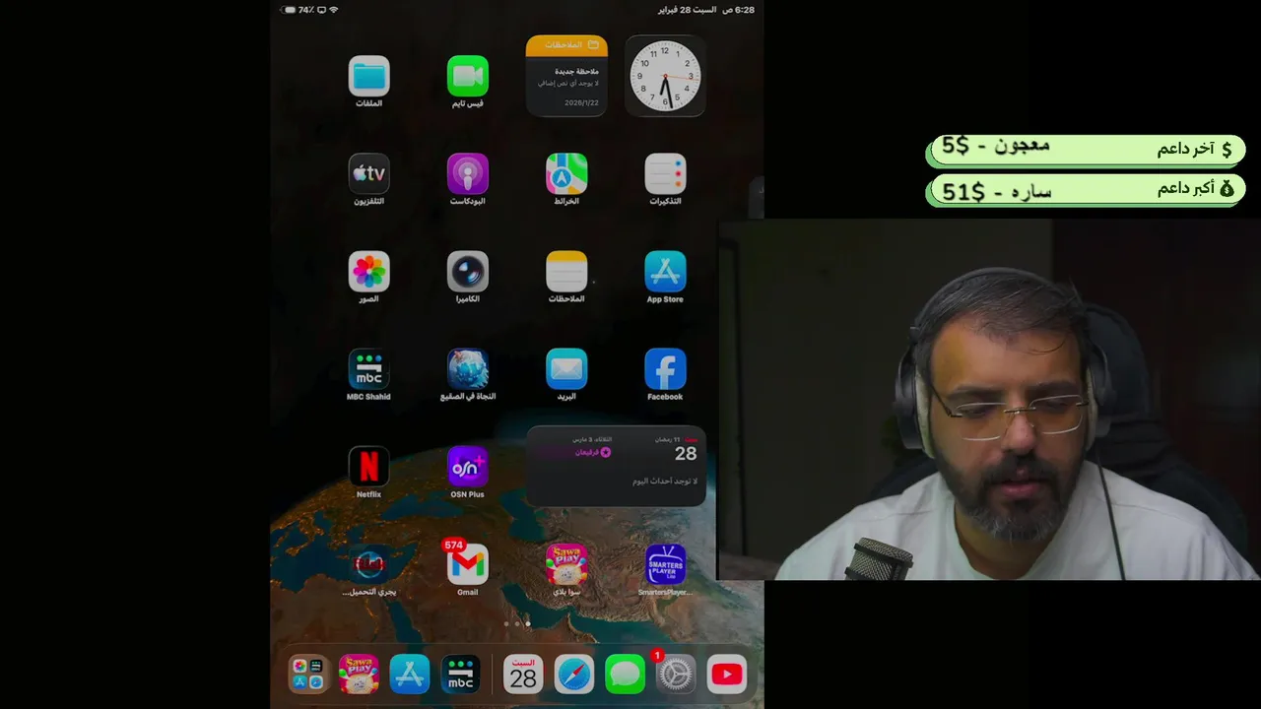Launch Smarters Player Lite app

tap(665, 564)
